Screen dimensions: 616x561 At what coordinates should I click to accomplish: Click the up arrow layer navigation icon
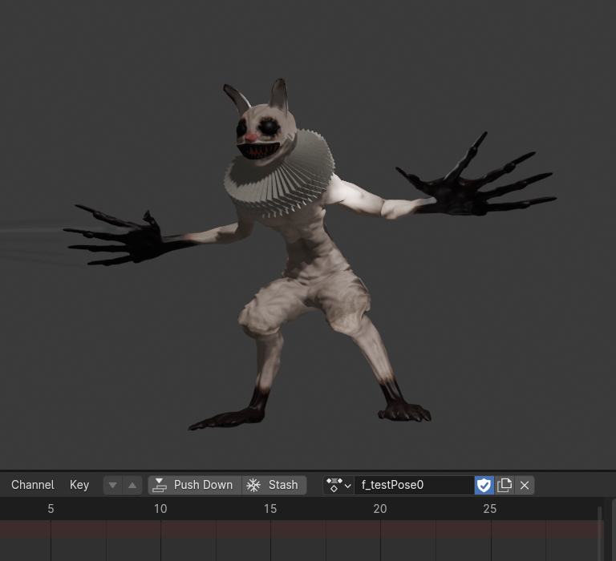133,485
